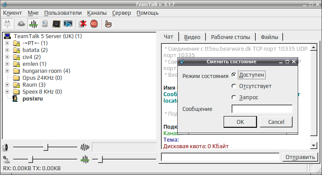Click the TeamTalk main window title icon
The width and height of the screenshot is (322, 175).
click(x=4, y=4)
